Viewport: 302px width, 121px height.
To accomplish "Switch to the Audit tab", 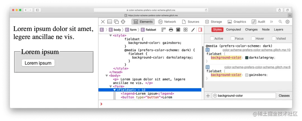I will pos(258,22).
